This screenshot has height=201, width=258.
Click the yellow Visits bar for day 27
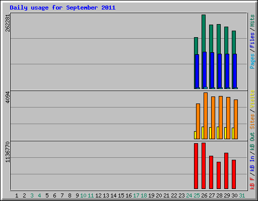210,133
